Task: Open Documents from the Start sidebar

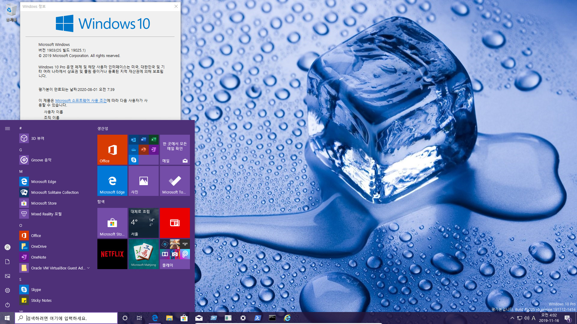Action: [8, 262]
